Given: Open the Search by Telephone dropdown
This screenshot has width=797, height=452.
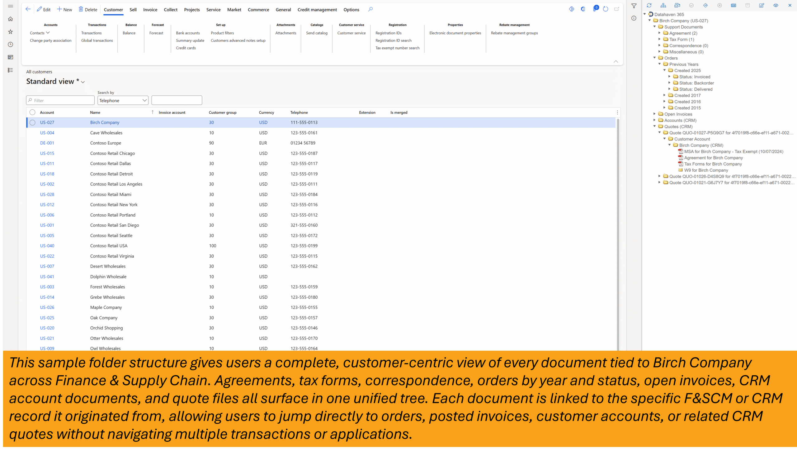Looking at the screenshot, I should (123, 100).
